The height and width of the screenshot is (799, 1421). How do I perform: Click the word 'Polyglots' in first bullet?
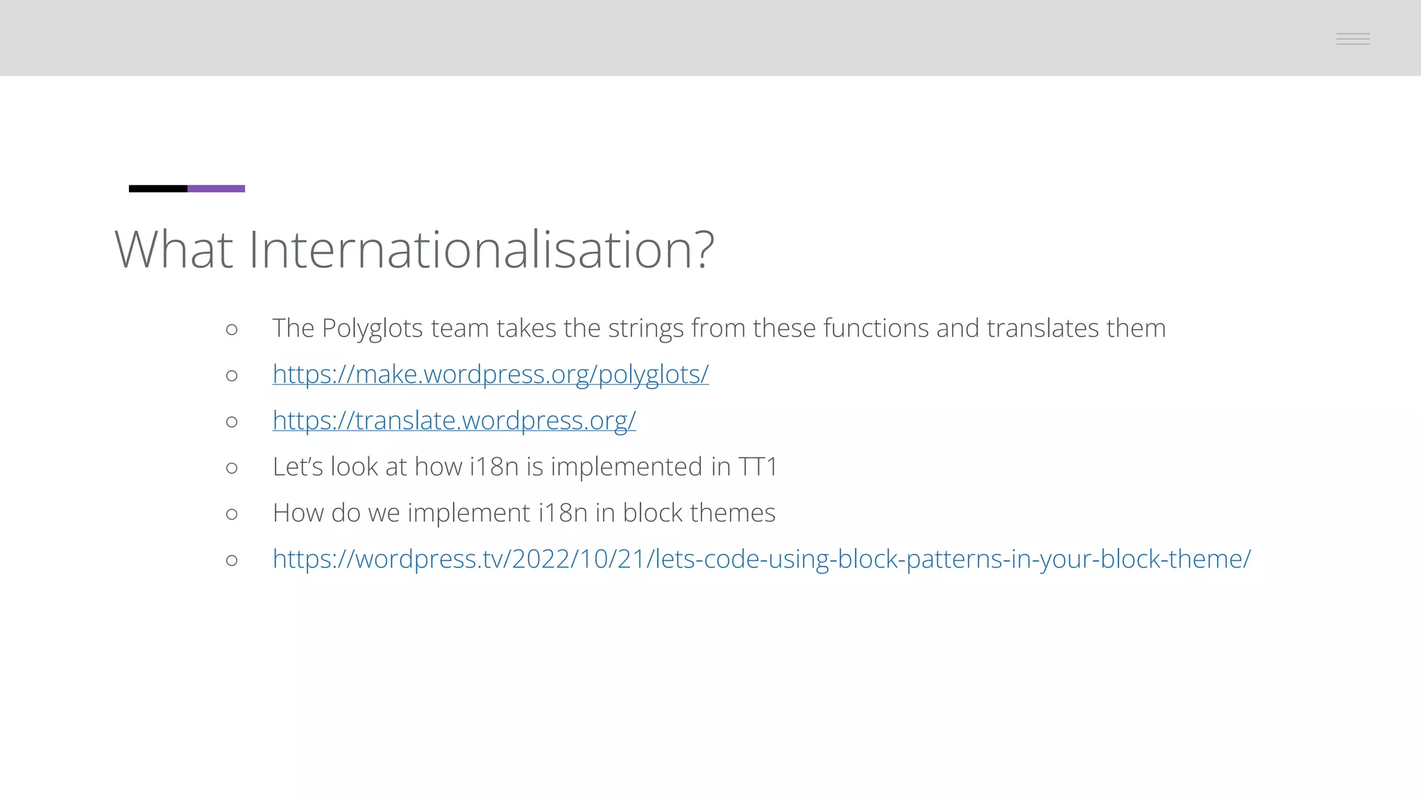tap(372, 328)
